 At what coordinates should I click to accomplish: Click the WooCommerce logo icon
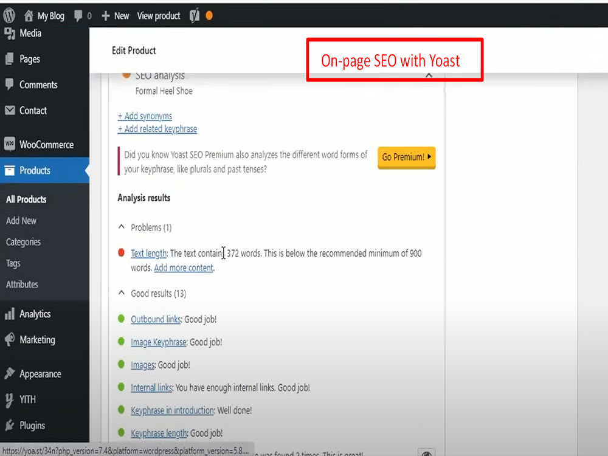[10, 144]
